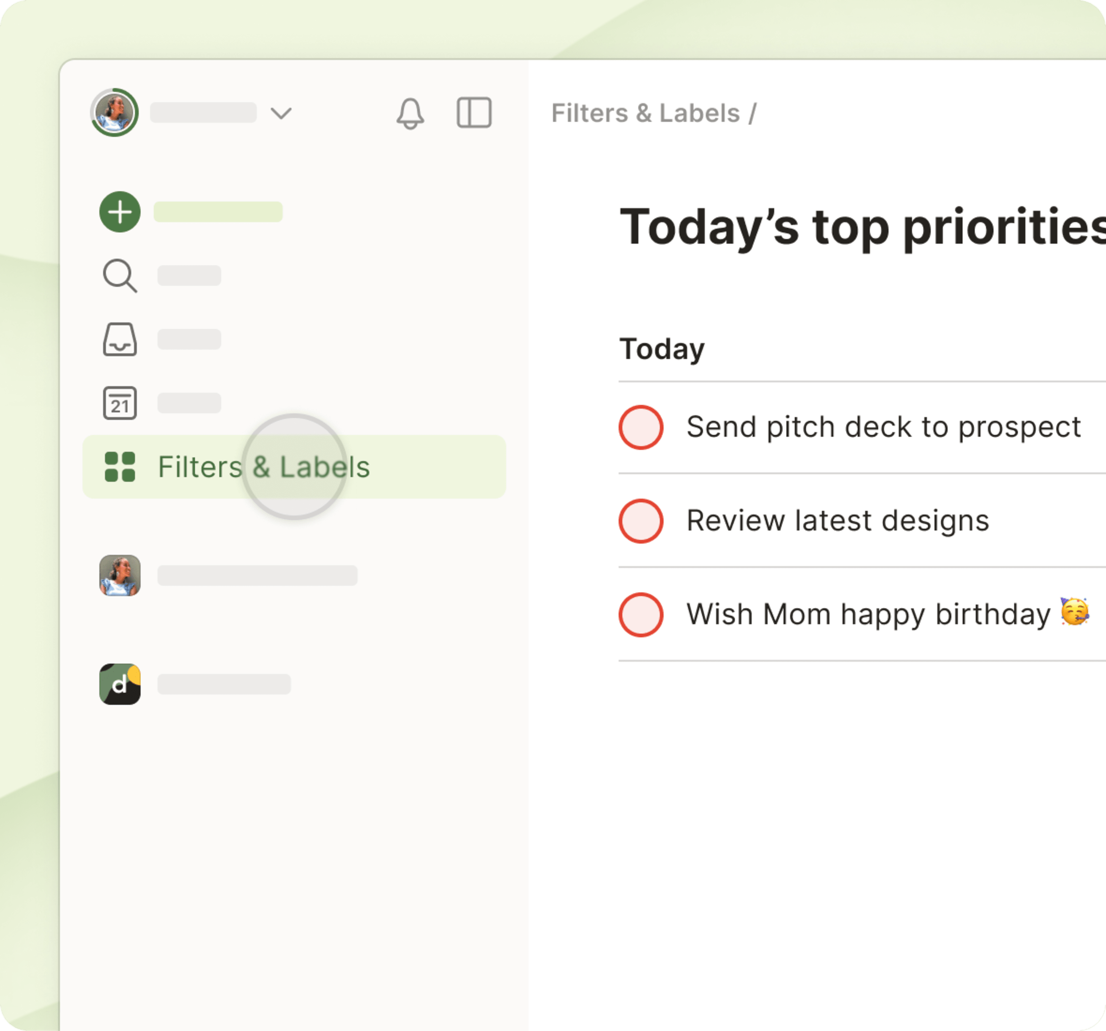Mark Wish Mom happy birthday as done

coord(641,615)
